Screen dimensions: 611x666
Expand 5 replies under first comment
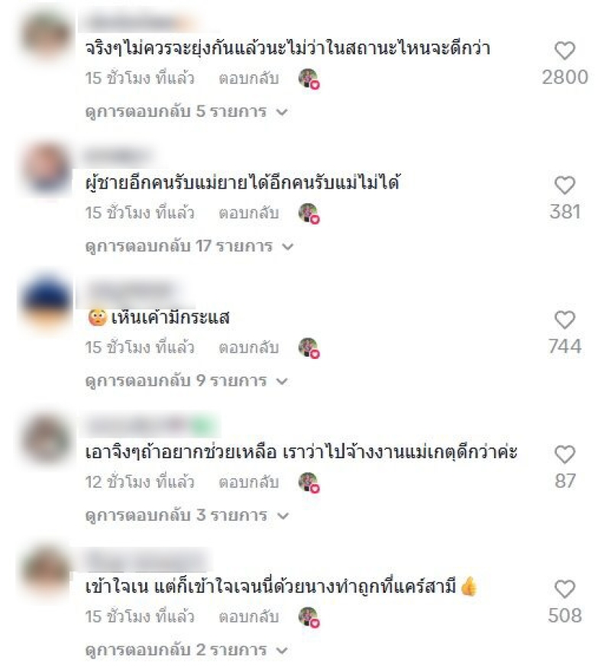click(x=186, y=112)
